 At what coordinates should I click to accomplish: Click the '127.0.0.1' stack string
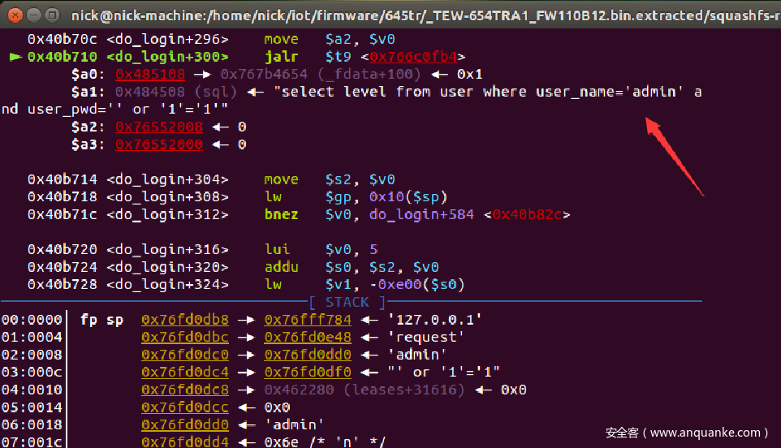[435, 320]
